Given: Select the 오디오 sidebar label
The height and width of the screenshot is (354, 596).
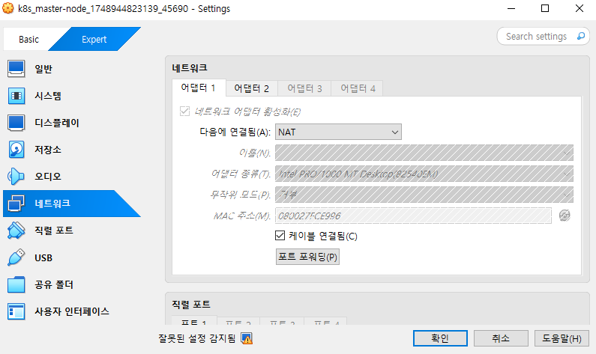Looking at the screenshot, I should tap(48, 177).
